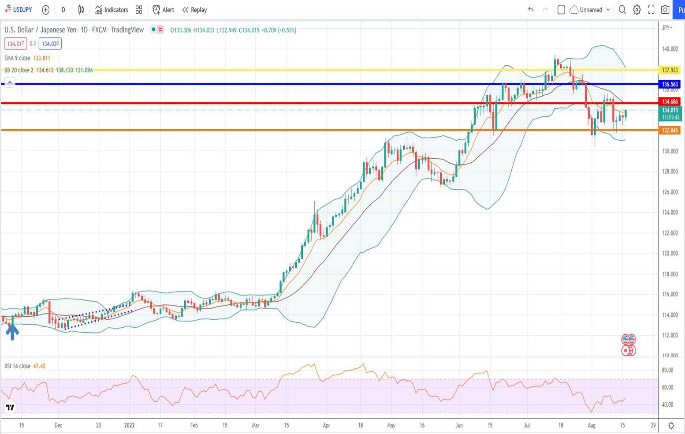Open the Indicators menu
Image resolution: width=685 pixels, height=434 pixels.
click(x=112, y=10)
